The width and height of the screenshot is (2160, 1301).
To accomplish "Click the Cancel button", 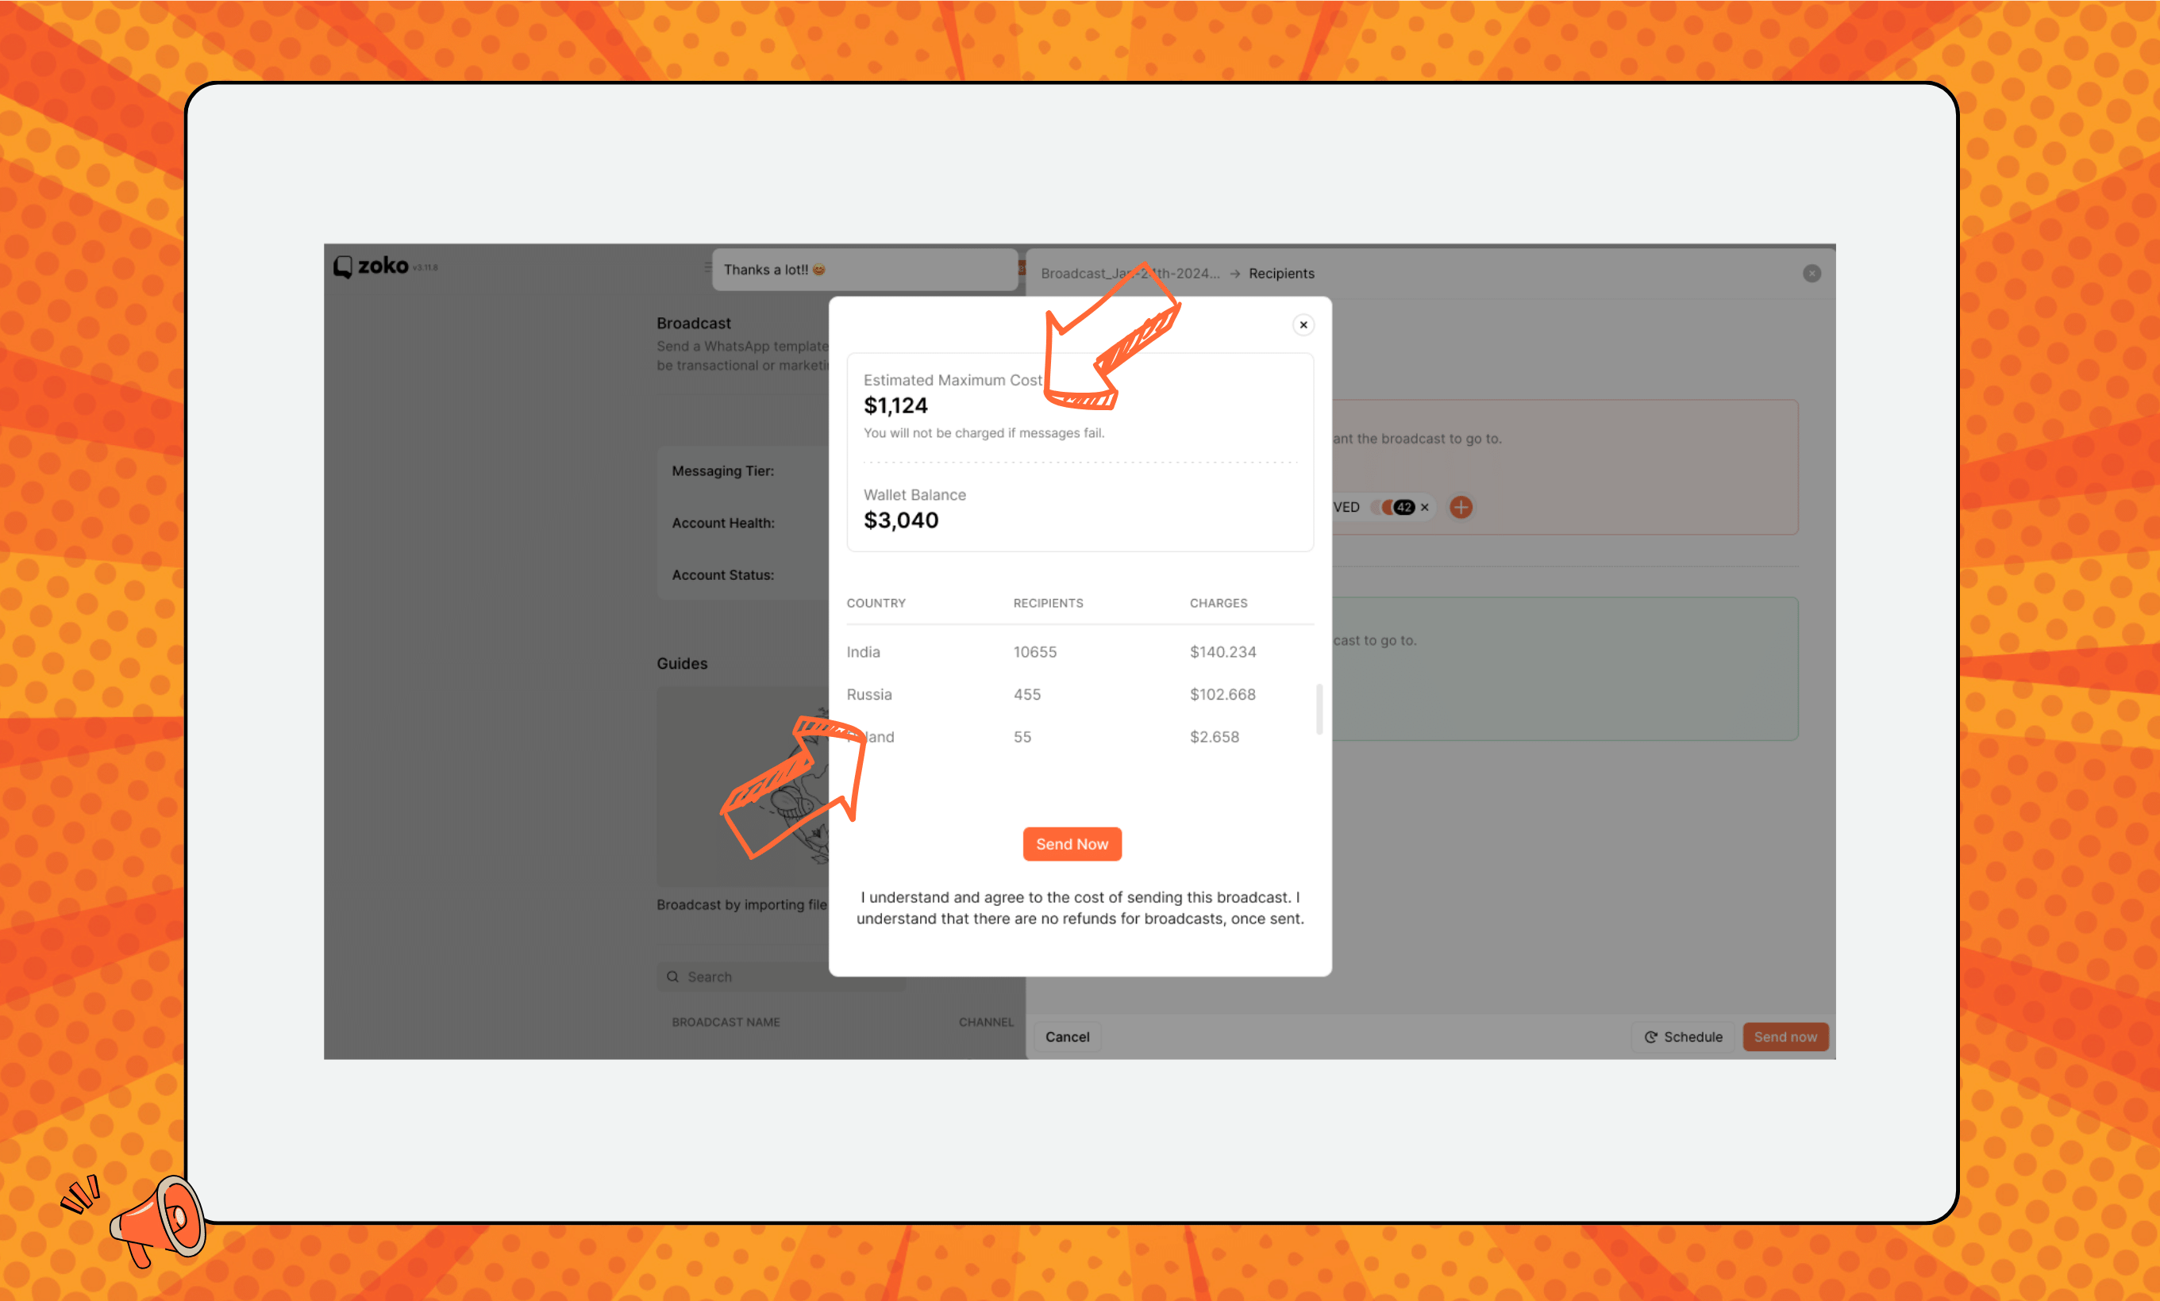I will coord(1068,1036).
